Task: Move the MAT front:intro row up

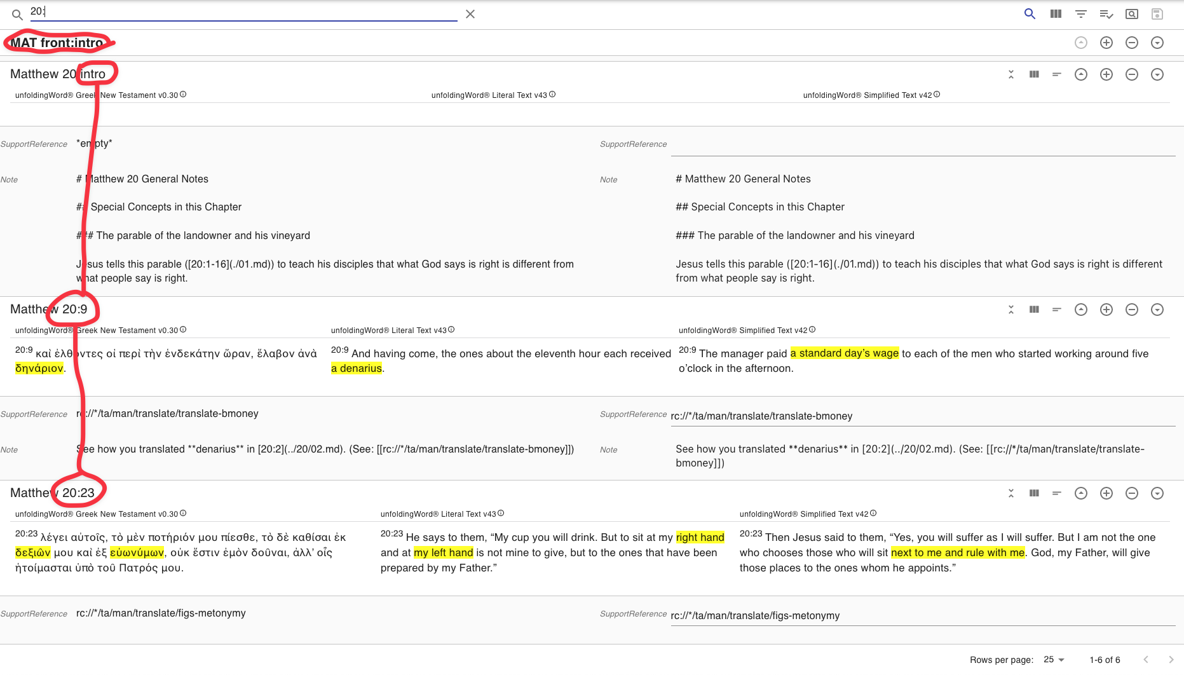Action: [1081, 43]
